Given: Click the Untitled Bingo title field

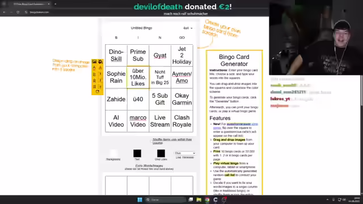Looking at the screenshot, I should coord(141,28).
